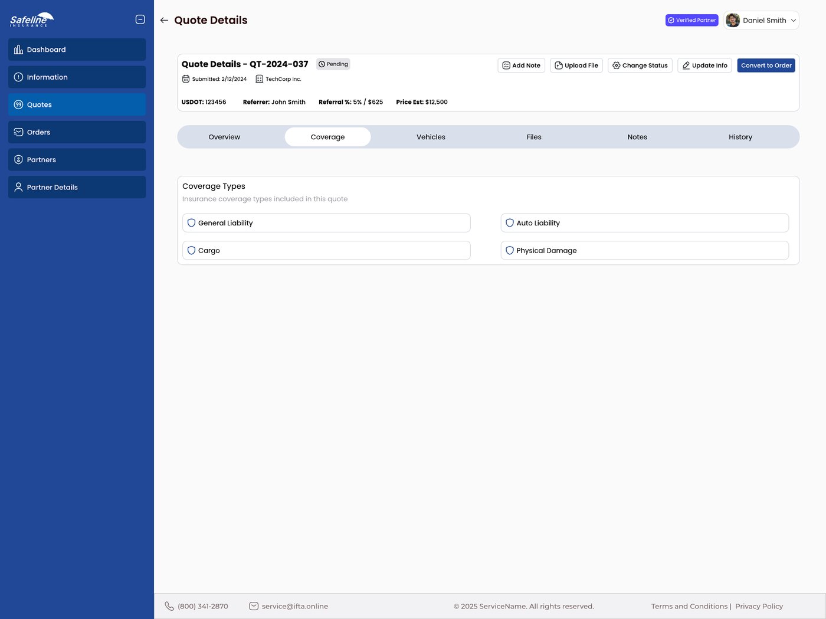
Task: Go to the Notes tab
Action: [637, 137]
